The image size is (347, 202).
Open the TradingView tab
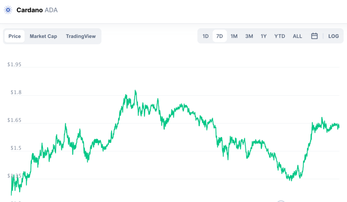point(81,36)
